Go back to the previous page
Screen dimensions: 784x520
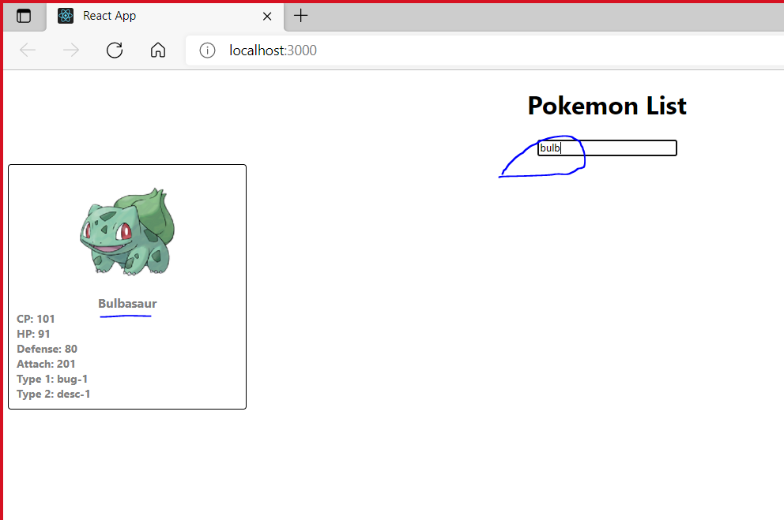(x=28, y=50)
